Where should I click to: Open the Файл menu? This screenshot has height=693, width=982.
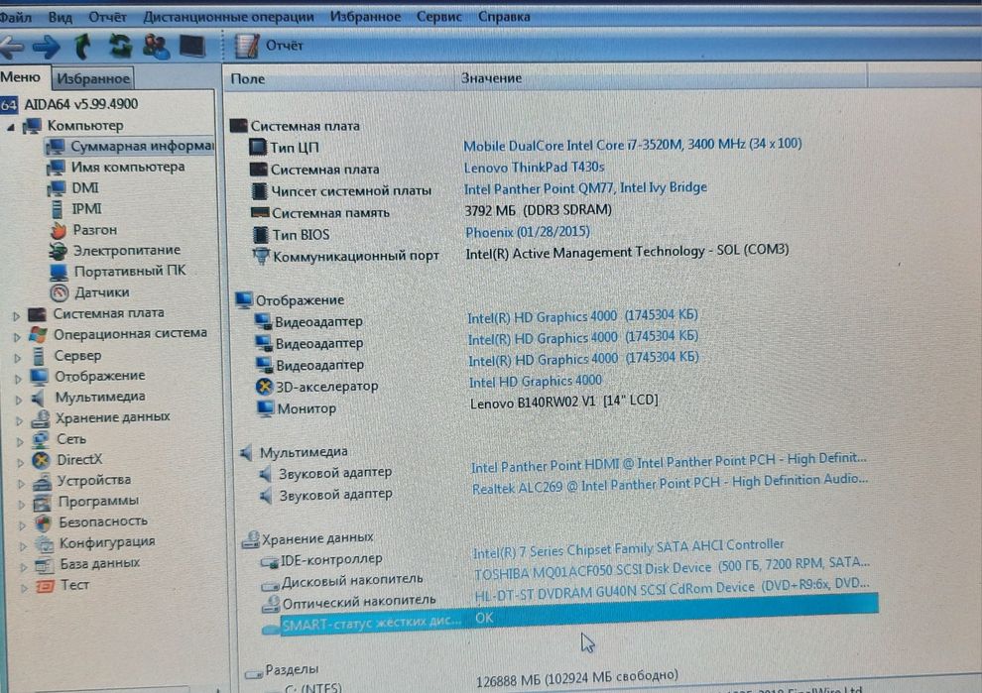(15, 17)
